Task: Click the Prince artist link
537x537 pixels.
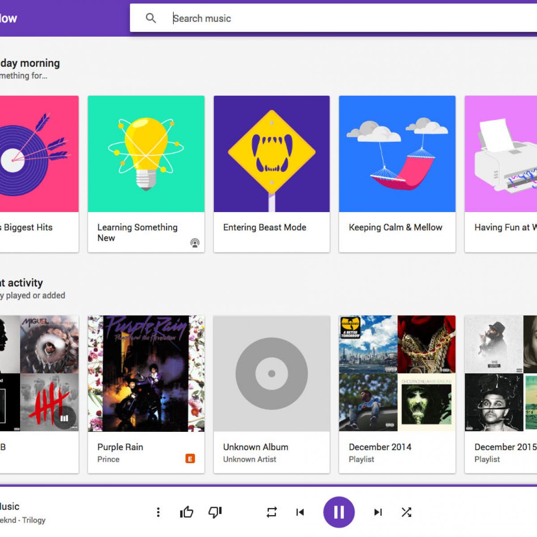Action: [x=108, y=459]
